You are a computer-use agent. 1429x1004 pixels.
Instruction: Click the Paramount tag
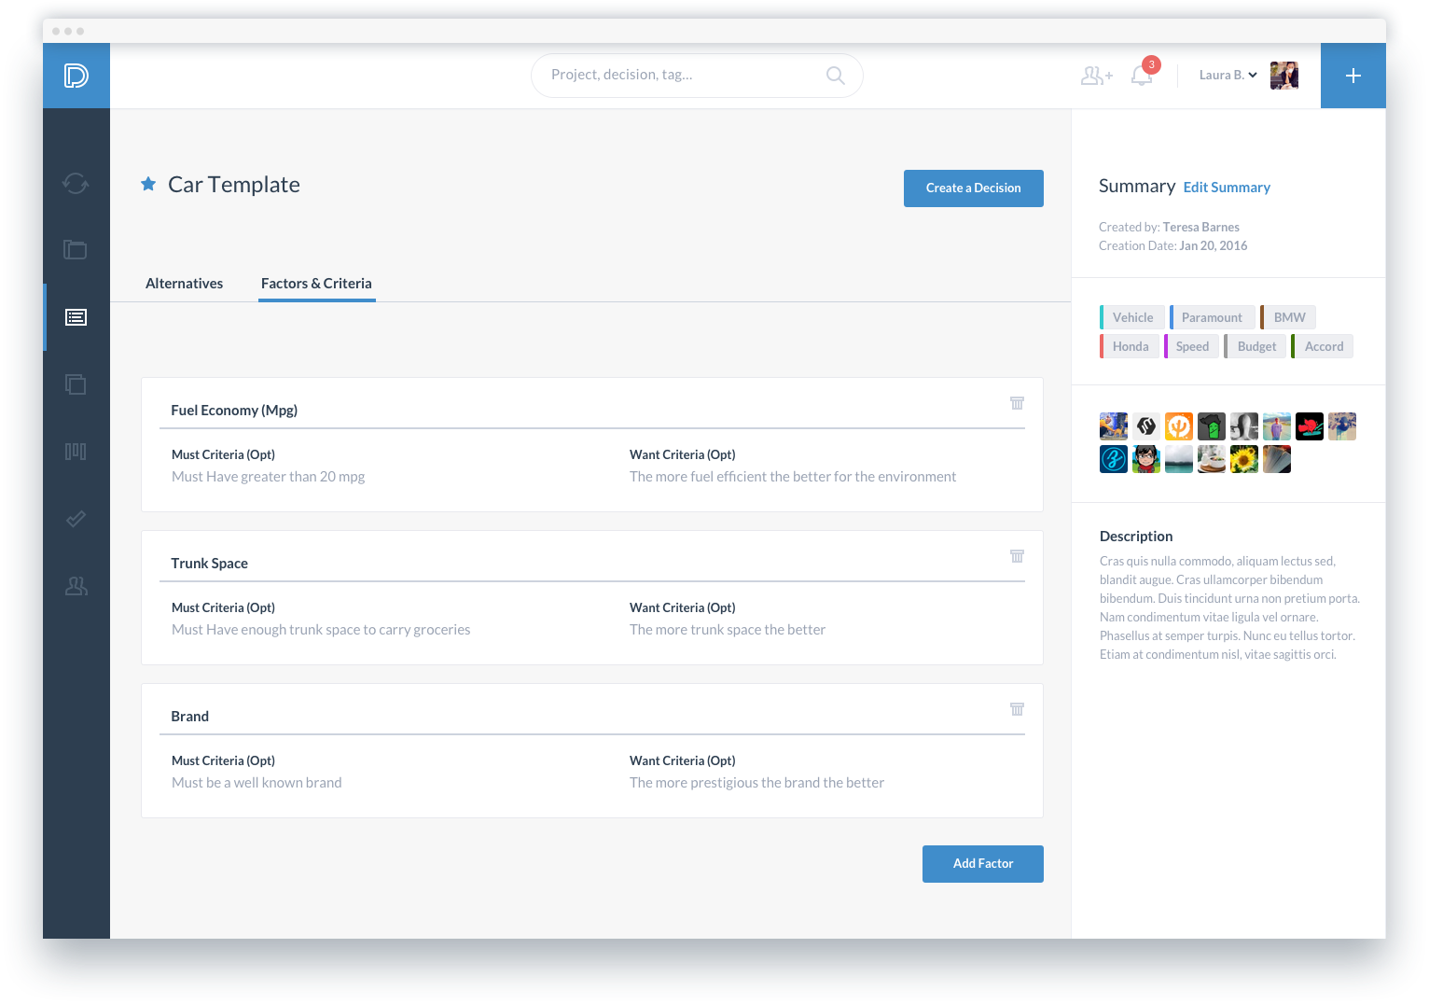tap(1212, 317)
